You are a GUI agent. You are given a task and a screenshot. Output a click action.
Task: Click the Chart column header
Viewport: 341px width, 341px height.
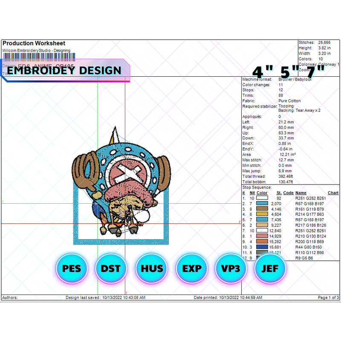click(x=333, y=193)
